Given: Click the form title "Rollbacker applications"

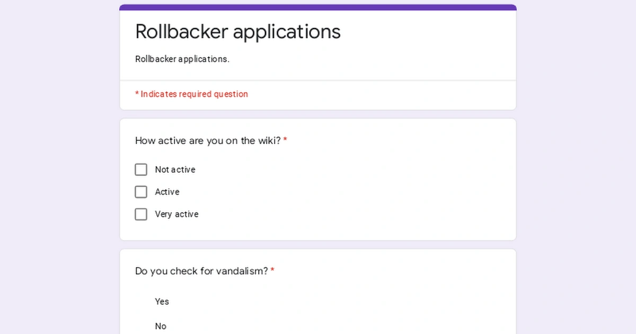Looking at the screenshot, I should click(x=238, y=32).
